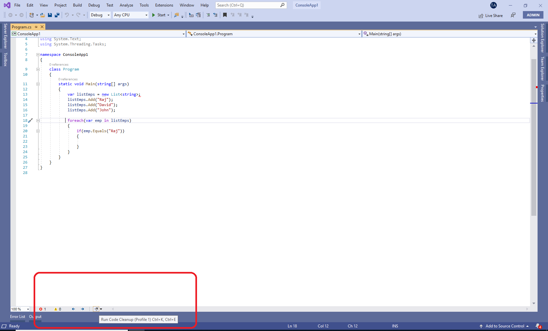Open the File menu

tap(17, 5)
